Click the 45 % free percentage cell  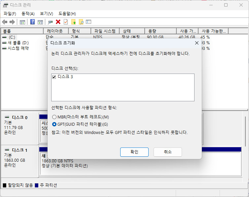pos(205,37)
